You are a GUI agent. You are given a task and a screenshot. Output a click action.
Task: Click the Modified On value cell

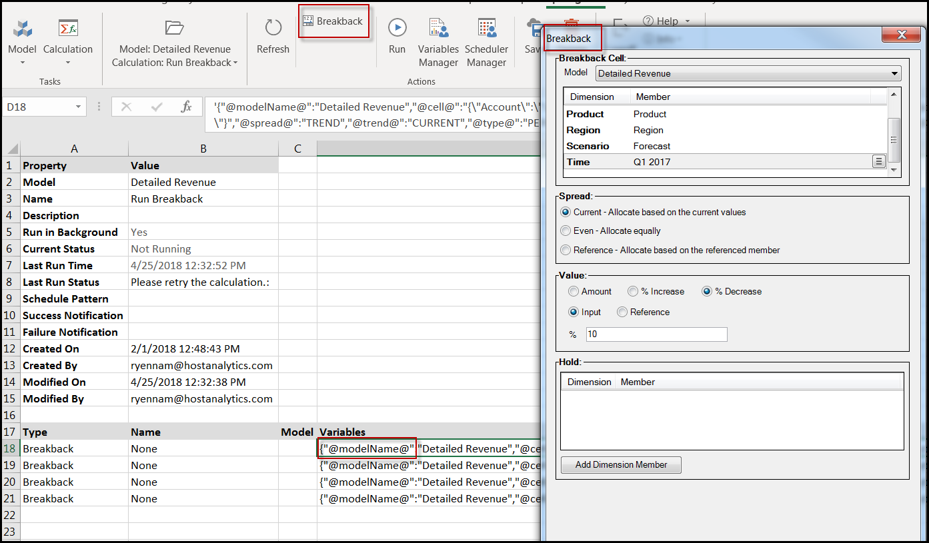click(203, 382)
